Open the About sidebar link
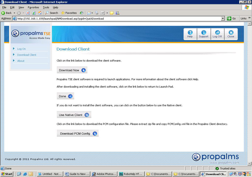The height and width of the screenshot is (177, 252). tap(21, 61)
